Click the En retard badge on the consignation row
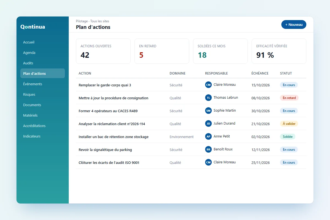The height and width of the screenshot is (220, 330). pyautogui.click(x=289, y=98)
